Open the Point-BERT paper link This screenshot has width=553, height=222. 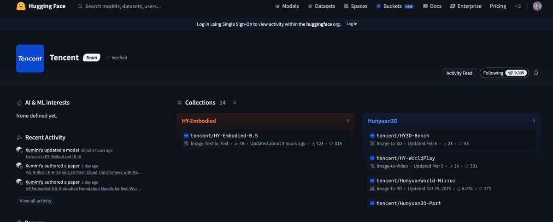83,172
